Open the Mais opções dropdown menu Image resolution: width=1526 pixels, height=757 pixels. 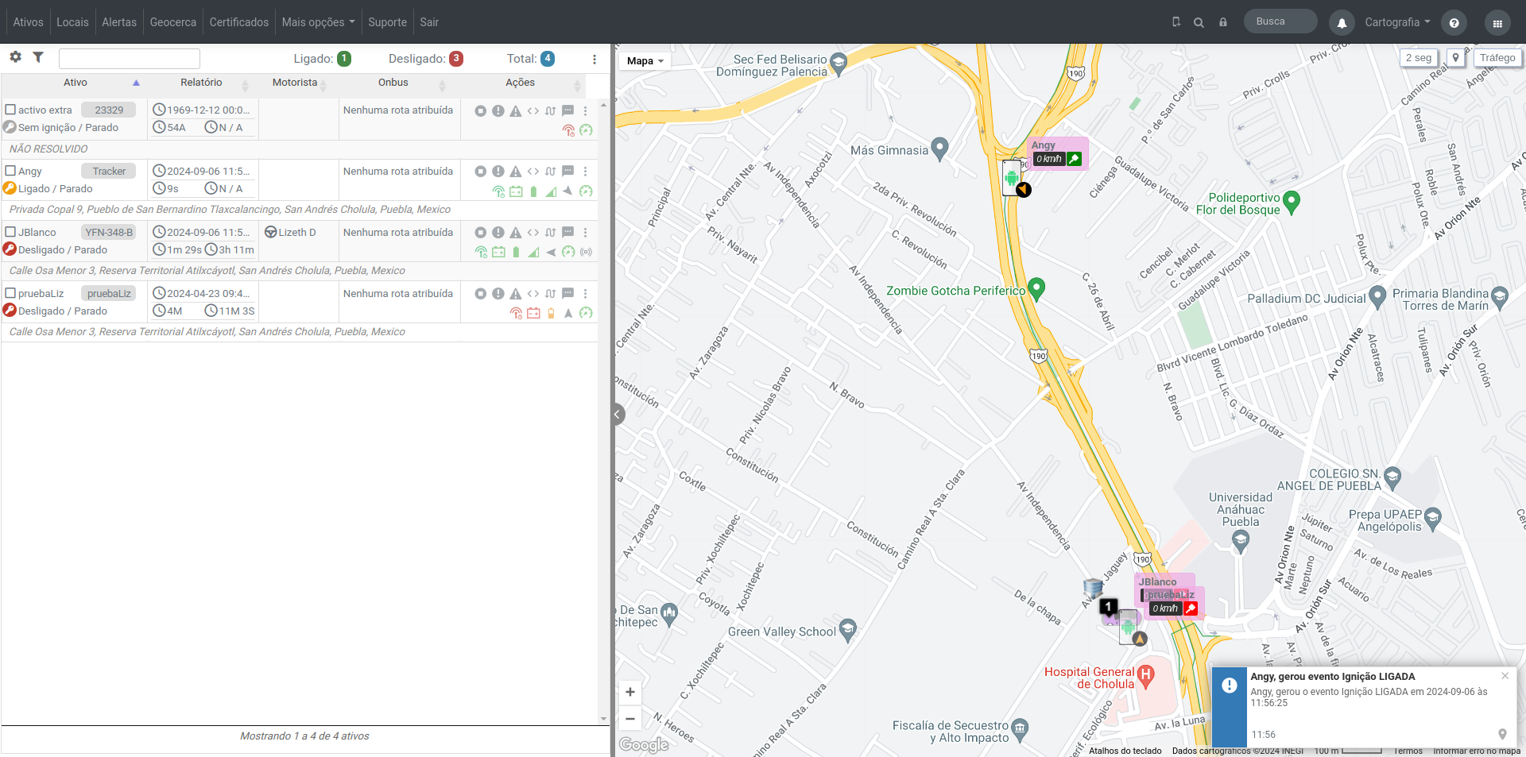[318, 22]
